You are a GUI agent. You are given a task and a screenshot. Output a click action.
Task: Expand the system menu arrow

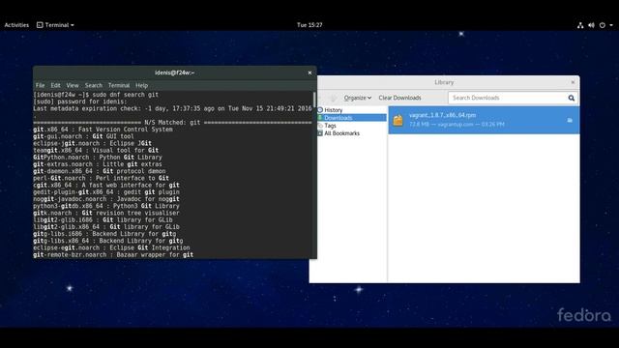click(x=611, y=25)
